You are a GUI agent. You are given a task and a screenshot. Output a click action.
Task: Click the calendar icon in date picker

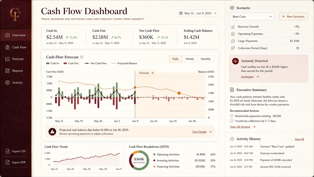(x=181, y=13)
